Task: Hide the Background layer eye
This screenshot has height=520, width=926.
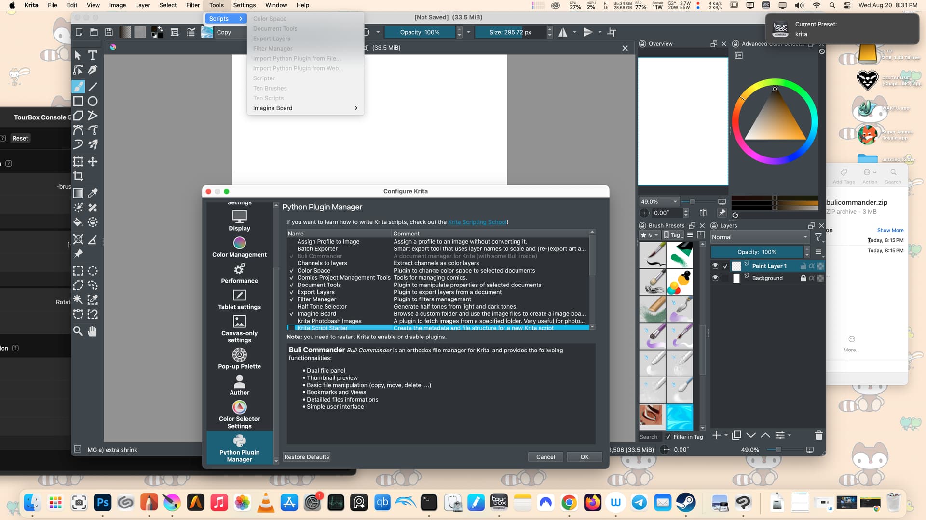Action: 715,278
